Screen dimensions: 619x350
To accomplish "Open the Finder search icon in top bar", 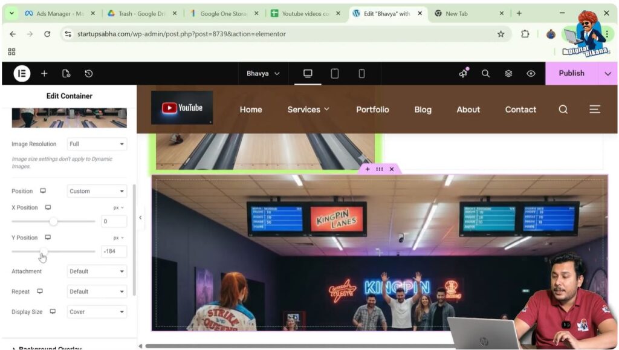I will pyautogui.click(x=485, y=73).
